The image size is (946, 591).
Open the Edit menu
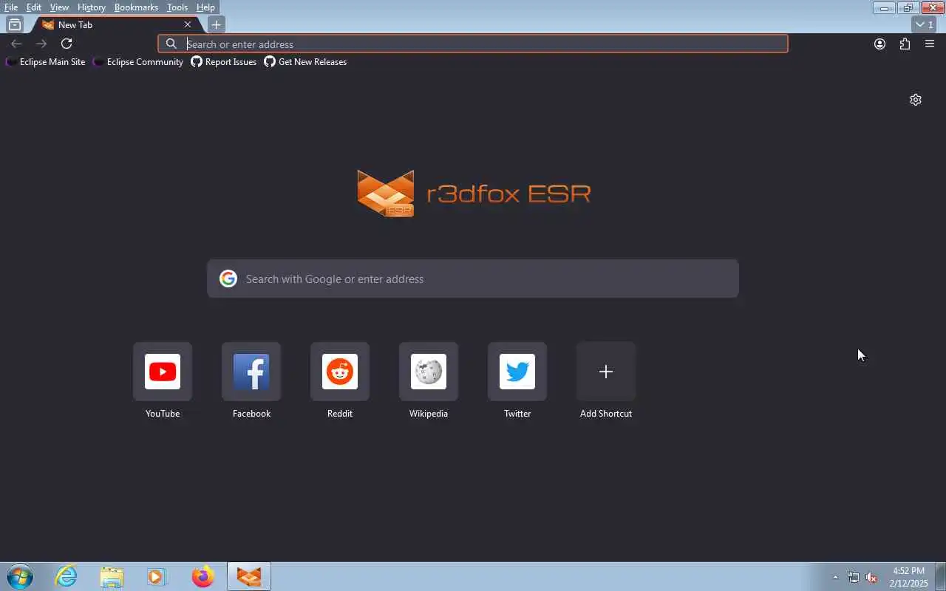tap(34, 7)
